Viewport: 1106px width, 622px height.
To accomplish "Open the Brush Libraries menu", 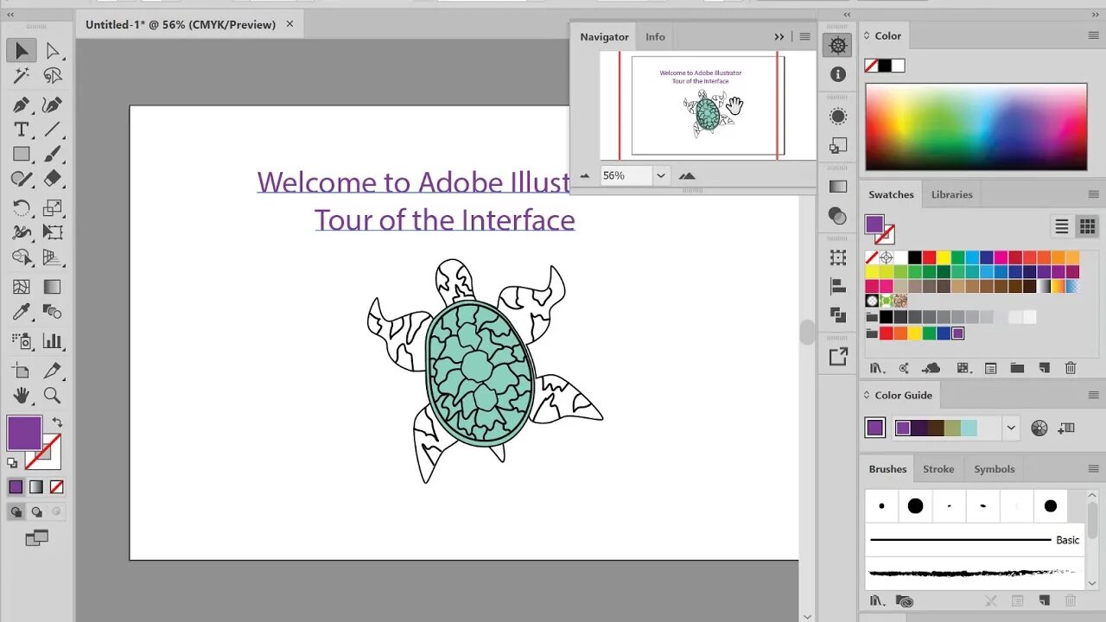I will pos(876,600).
